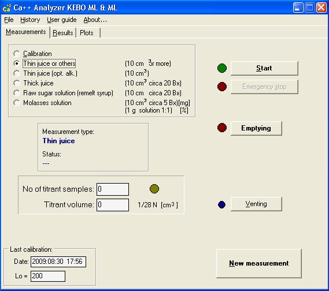Click the green indicator beside Start

click(x=222, y=68)
